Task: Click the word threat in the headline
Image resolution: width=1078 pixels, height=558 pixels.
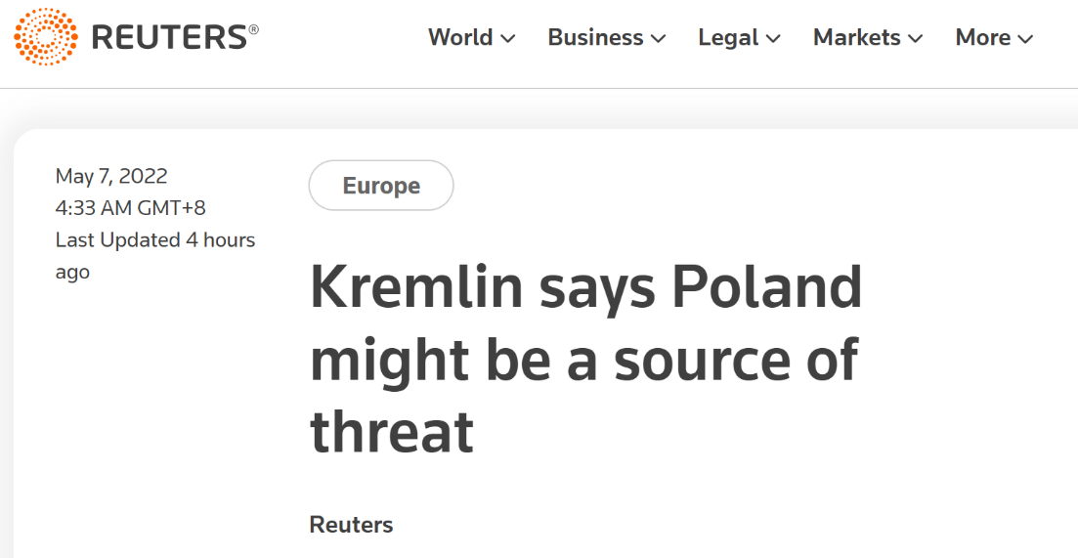Action: tap(391, 432)
